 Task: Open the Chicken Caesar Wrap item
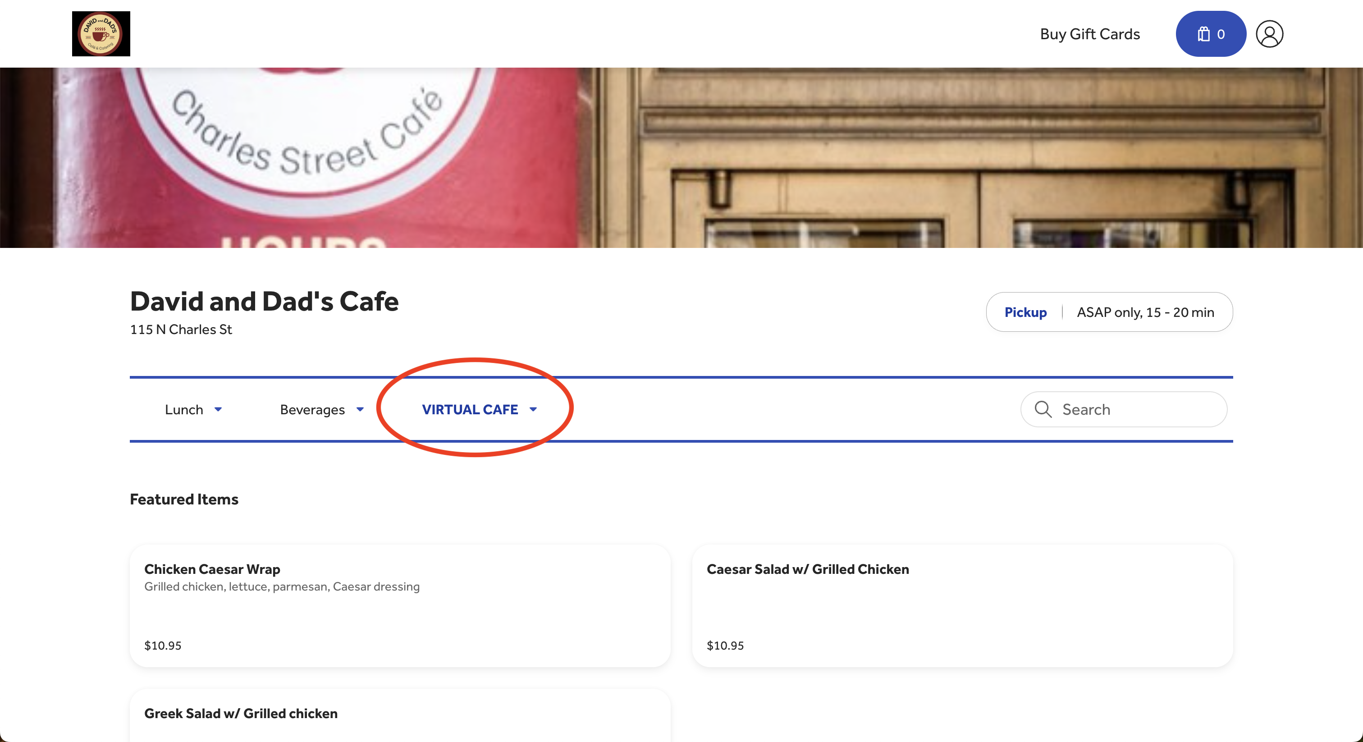[x=399, y=605]
